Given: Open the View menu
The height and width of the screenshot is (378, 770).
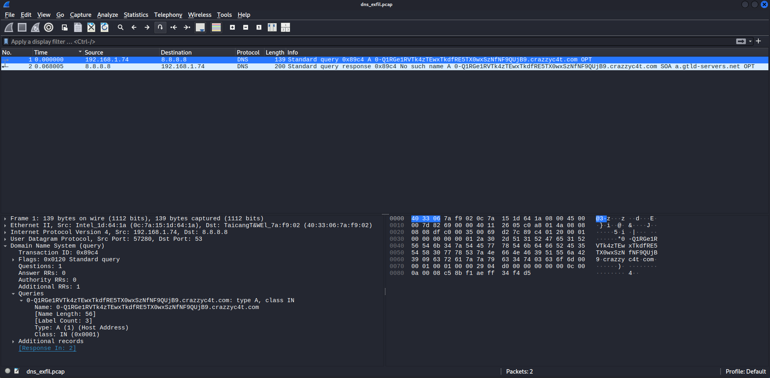Looking at the screenshot, I should tap(44, 15).
